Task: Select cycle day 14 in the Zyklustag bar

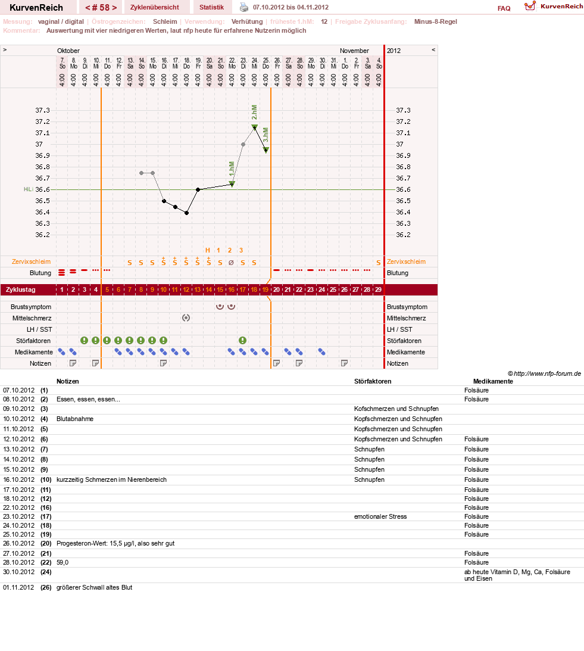Action: coord(209,289)
